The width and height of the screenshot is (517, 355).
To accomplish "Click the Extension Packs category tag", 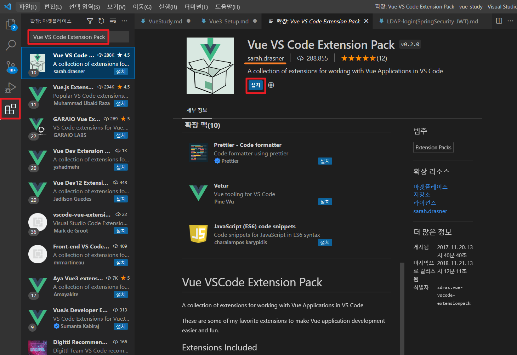I will [x=433, y=148].
